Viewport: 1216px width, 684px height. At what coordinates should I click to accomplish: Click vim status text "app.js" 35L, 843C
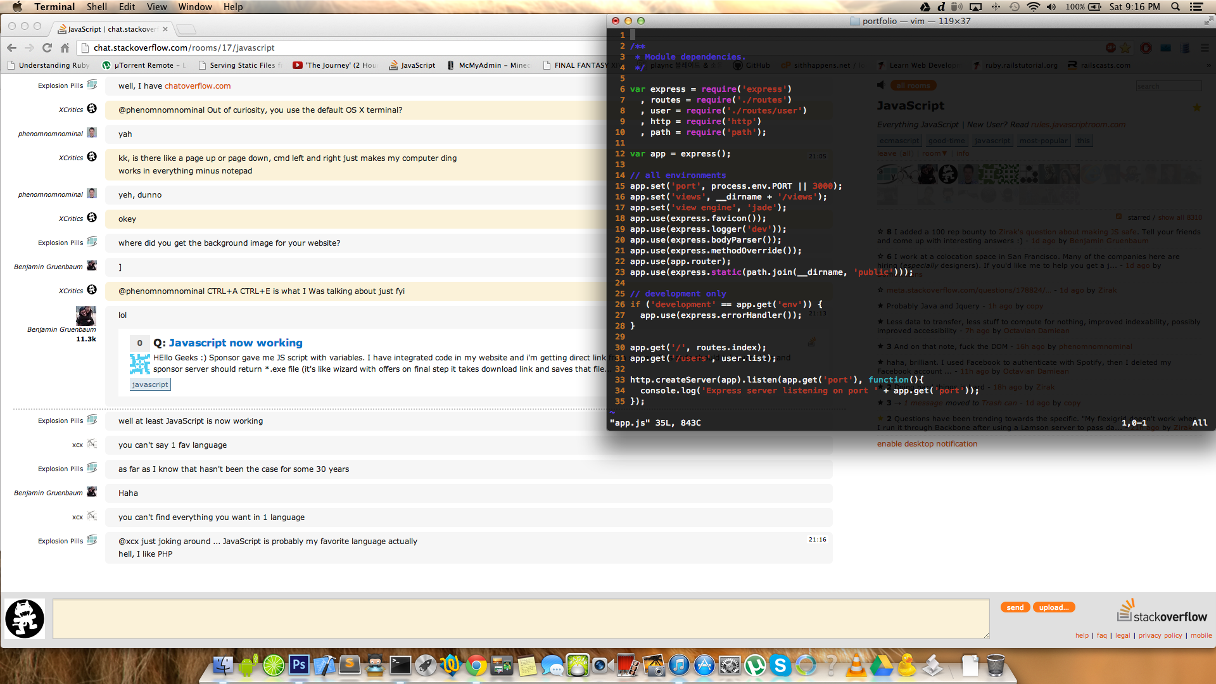pos(655,423)
